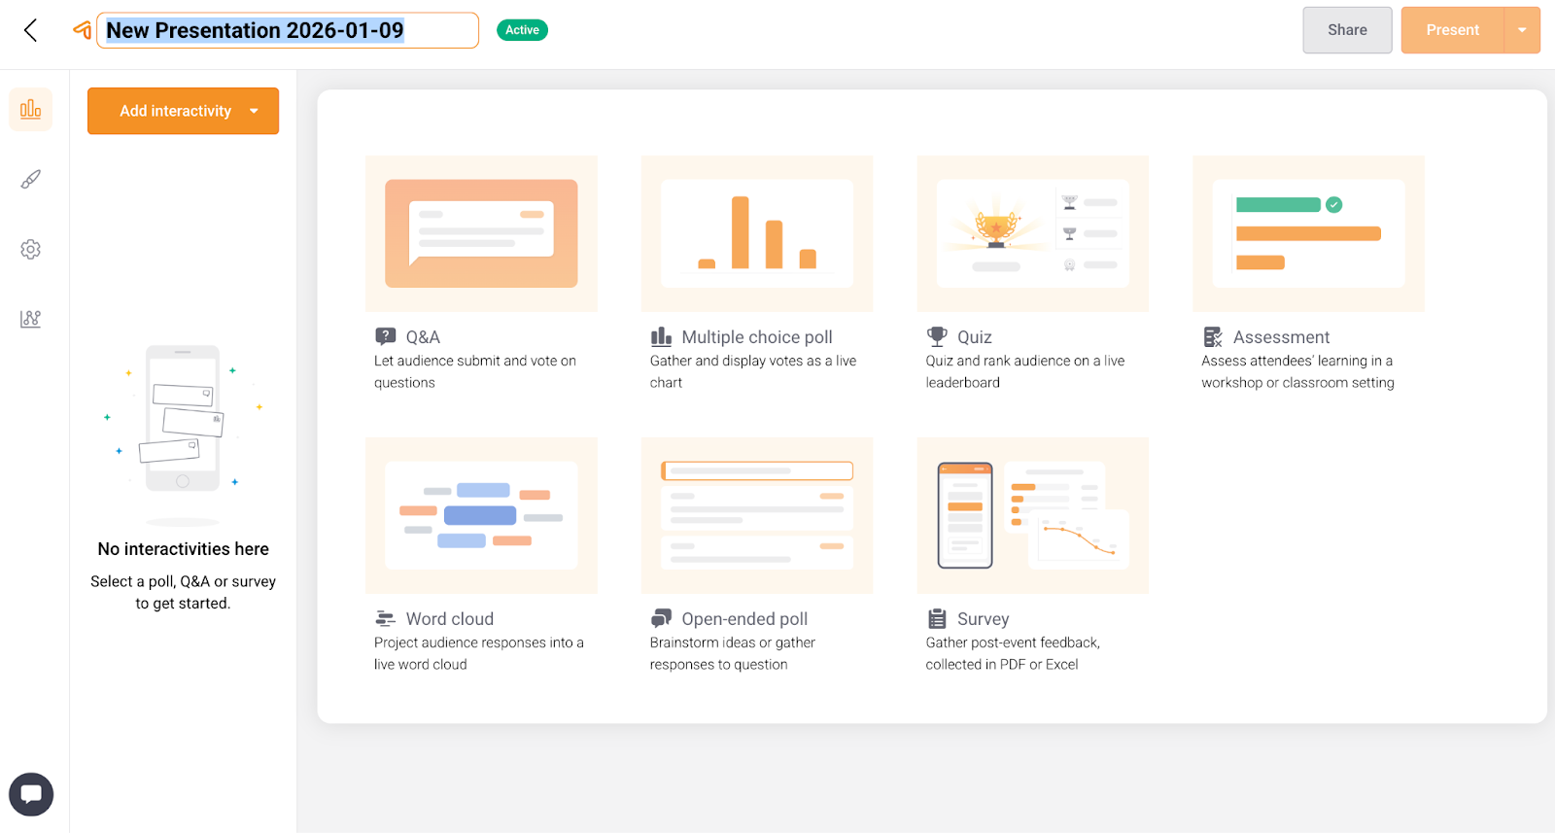Expand the Present options dropdown arrow
Viewport: 1555px width, 833px height.
[1522, 30]
